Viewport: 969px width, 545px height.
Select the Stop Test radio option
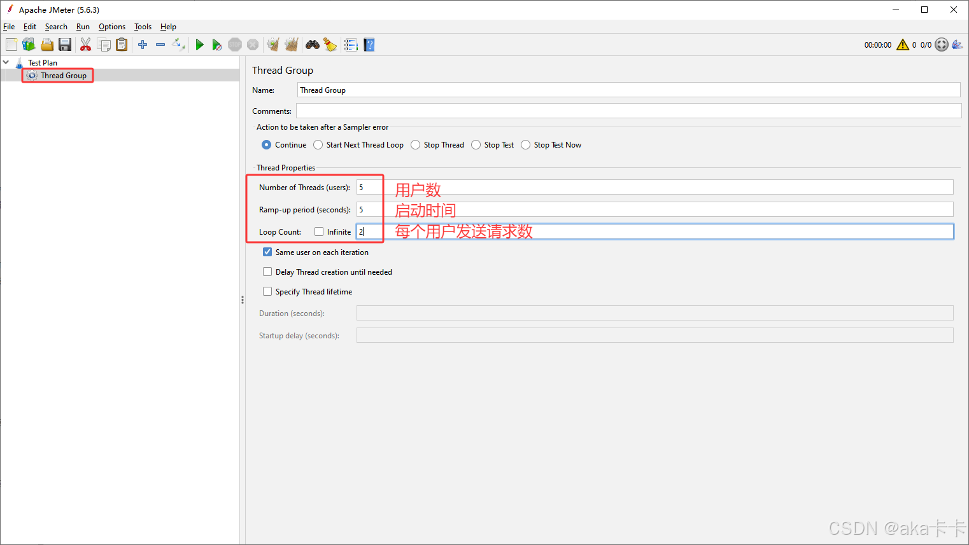pyautogui.click(x=493, y=145)
